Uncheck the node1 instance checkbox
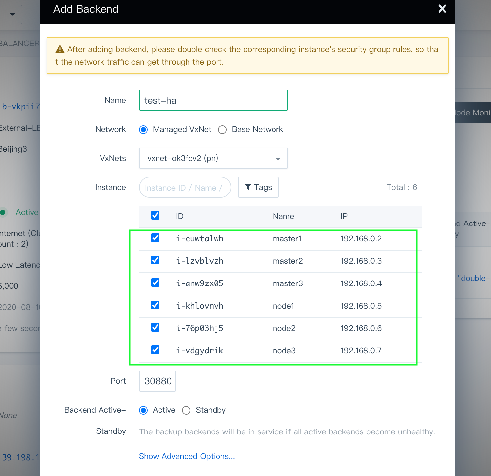Image resolution: width=491 pixels, height=476 pixels. pyautogui.click(x=155, y=305)
